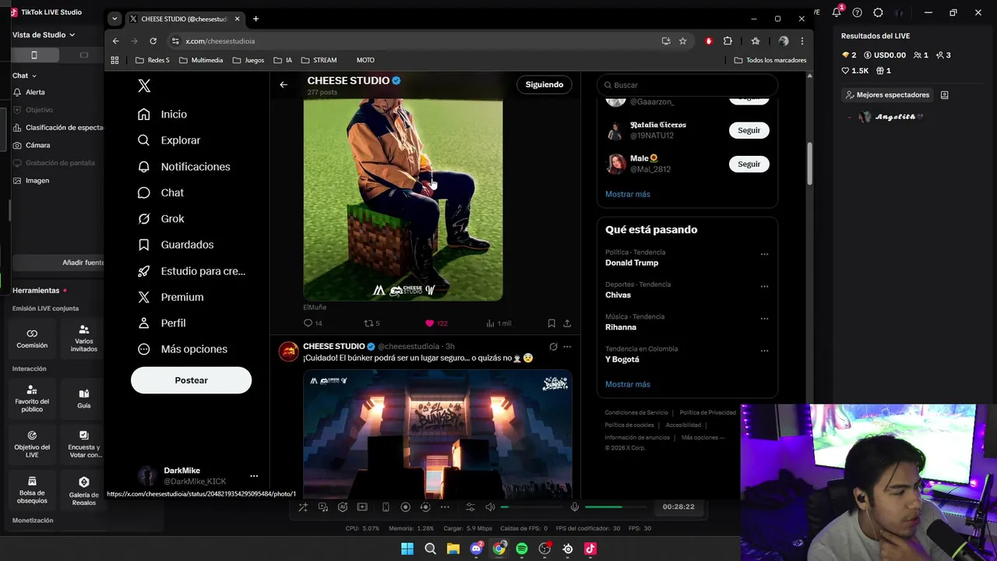Image resolution: width=997 pixels, height=561 pixels.
Task: Reload the x.com page
Action: (153, 41)
